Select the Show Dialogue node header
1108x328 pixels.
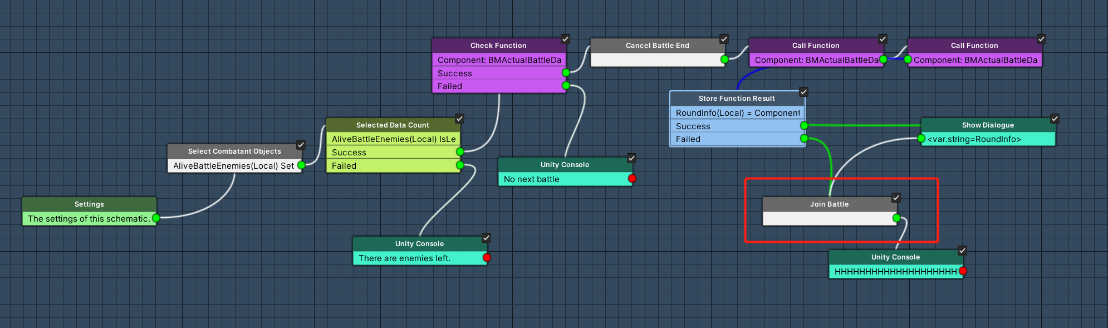coord(988,125)
